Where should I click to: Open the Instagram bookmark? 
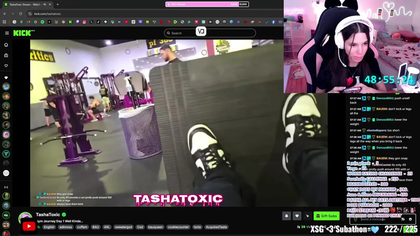84,22
